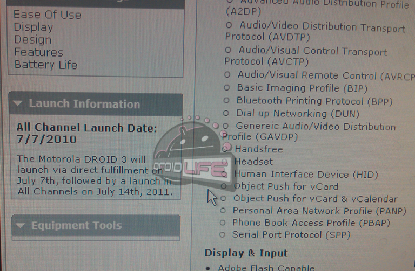Click the Personal Area Network Profile (PANP) entry

[319, 211]
